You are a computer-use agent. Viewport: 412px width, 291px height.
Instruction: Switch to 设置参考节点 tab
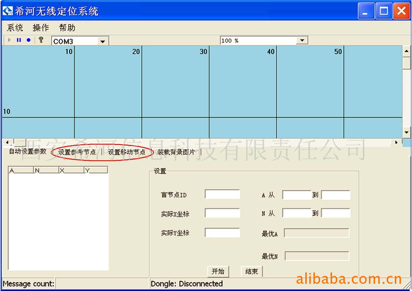tap(77, 152)
